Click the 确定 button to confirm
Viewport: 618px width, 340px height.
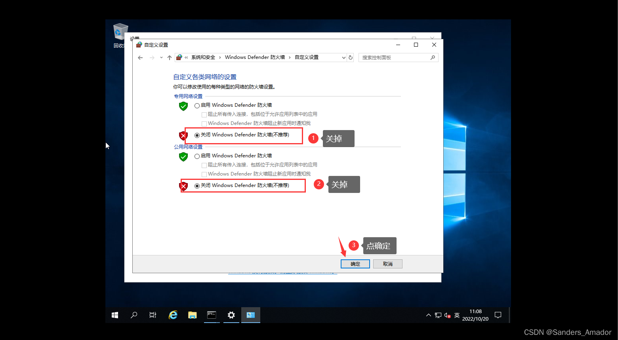point(355,264)
